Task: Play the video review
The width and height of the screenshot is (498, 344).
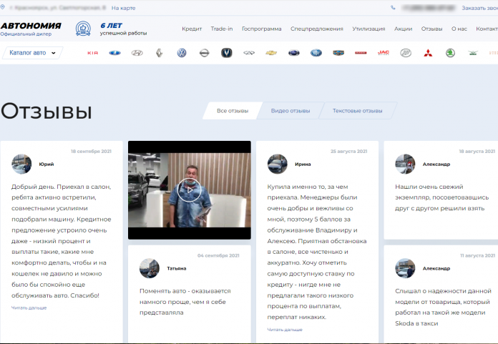Action: 190,190
